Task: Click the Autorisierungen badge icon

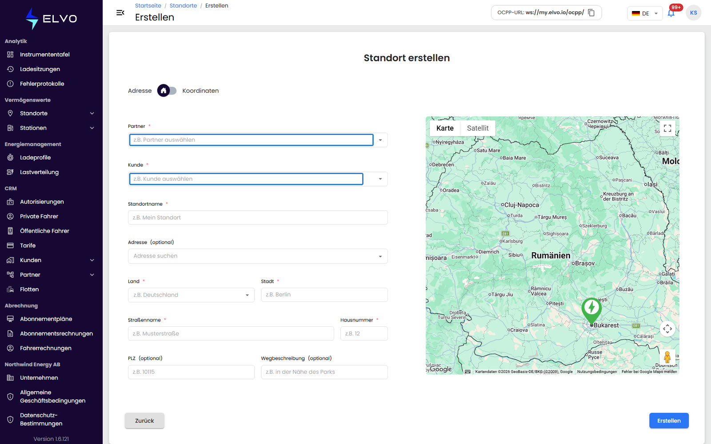Action: (10, 202)
